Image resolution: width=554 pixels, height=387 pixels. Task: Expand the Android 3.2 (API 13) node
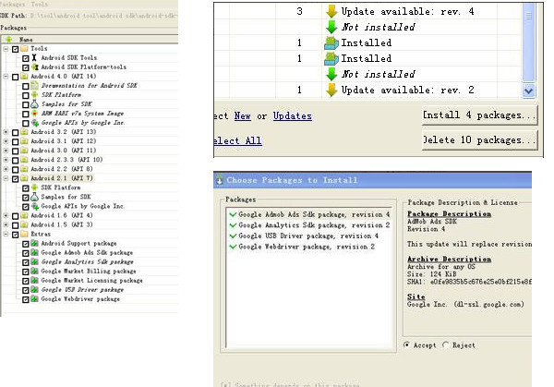6,132
